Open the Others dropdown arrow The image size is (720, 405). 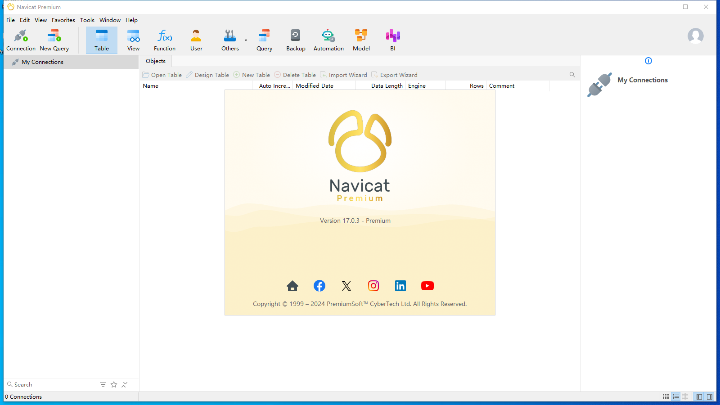click(x=246, y=40)
